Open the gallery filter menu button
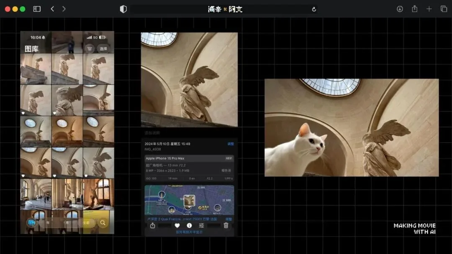The image size is (452, 254). coord(90,49)
